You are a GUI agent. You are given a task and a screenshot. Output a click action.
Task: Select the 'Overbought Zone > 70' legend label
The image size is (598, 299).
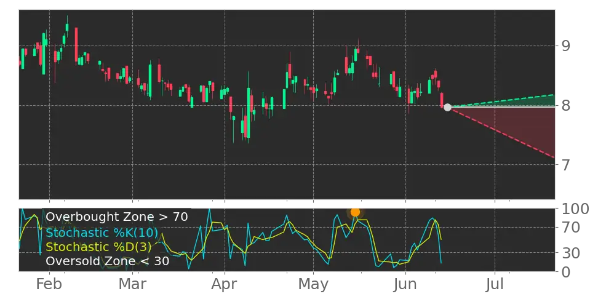(117, 217)
